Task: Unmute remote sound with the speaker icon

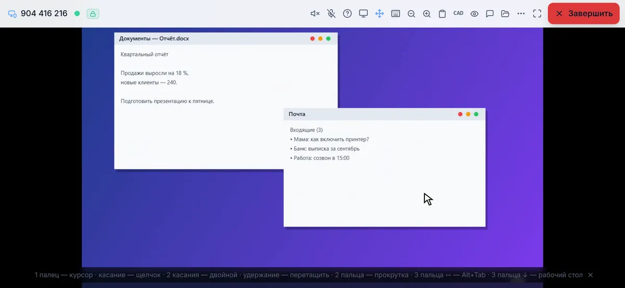Action: (315, 14)
